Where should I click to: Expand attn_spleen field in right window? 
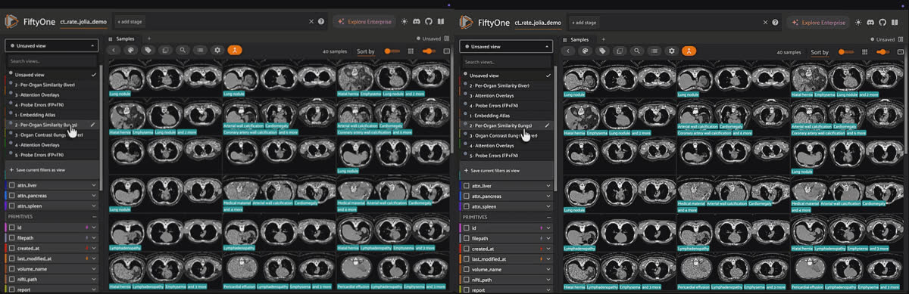pos(548,206)
